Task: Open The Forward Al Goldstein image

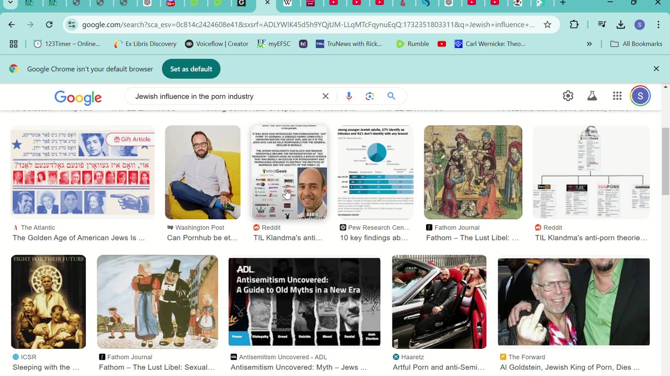Action: 574,302
